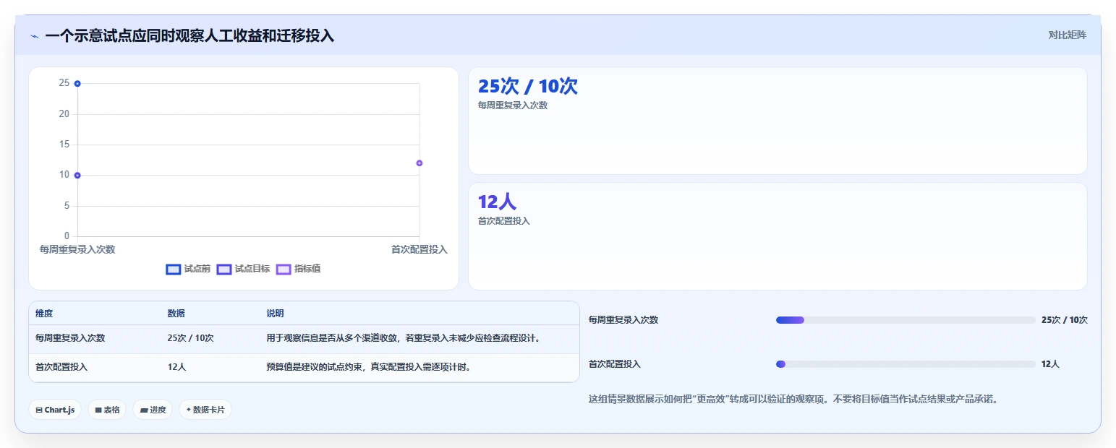Click the 每周重复录入次数 progress label

coord(623,320)
